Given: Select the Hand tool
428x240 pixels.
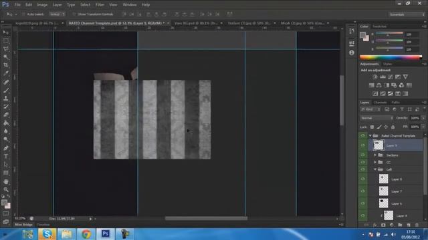Looking at the screenshot, I should [6, 181].
